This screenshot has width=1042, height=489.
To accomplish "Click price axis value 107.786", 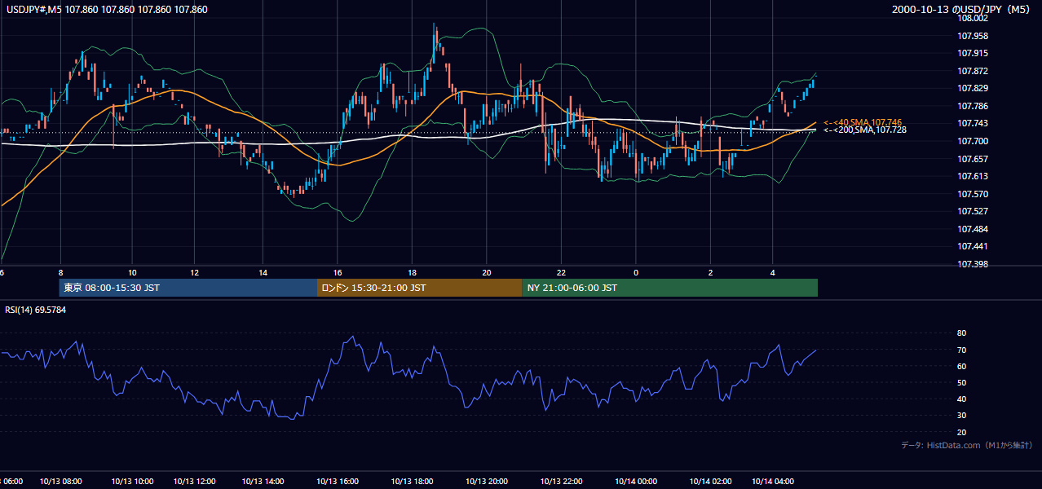I will (x=972, y=106).
